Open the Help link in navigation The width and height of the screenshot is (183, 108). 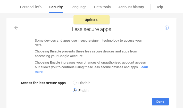point(159,7)
